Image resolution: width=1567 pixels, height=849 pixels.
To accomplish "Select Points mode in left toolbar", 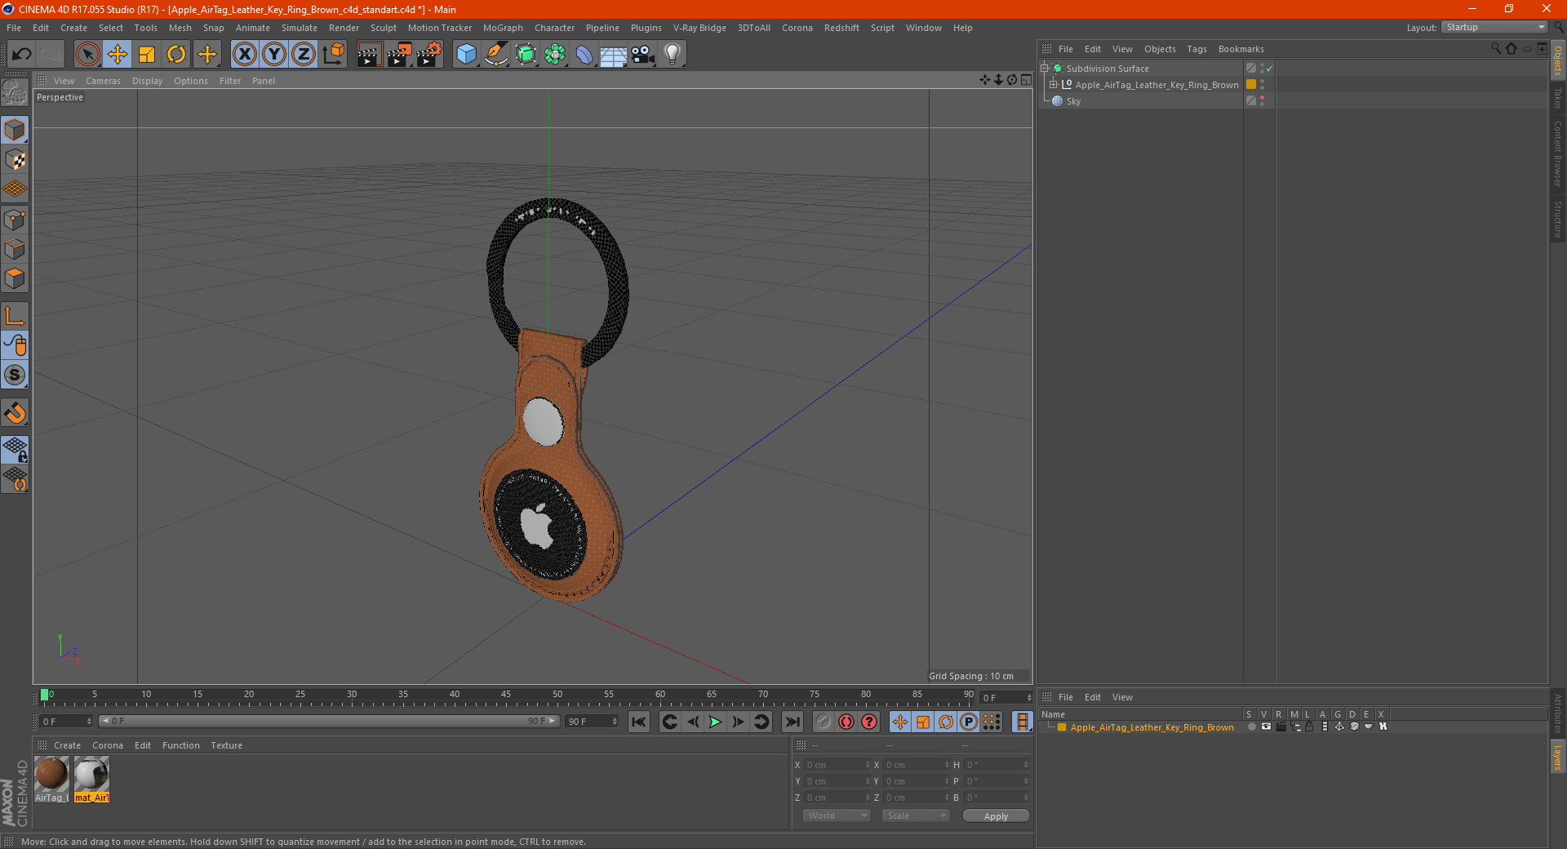I will pos(15,220).
